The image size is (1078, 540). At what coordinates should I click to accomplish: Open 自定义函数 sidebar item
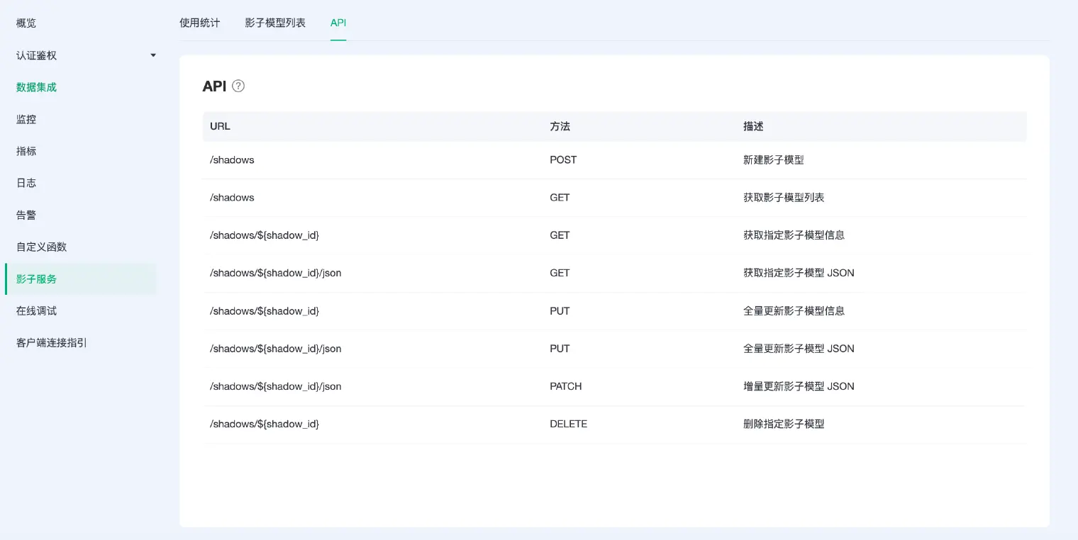41,247
